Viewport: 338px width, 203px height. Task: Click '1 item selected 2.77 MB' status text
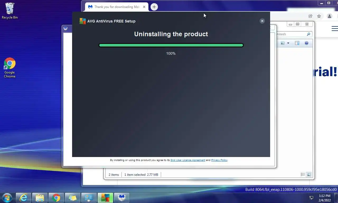point(141,175)
